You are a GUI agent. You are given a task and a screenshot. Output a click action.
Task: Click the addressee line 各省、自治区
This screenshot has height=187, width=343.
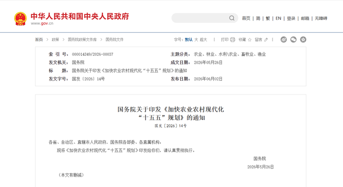[x=105, y=142]
